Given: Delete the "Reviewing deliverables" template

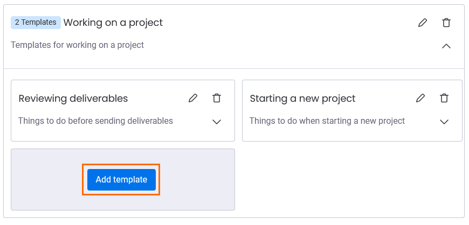Looking at the screenshot, I should point(217,98).
